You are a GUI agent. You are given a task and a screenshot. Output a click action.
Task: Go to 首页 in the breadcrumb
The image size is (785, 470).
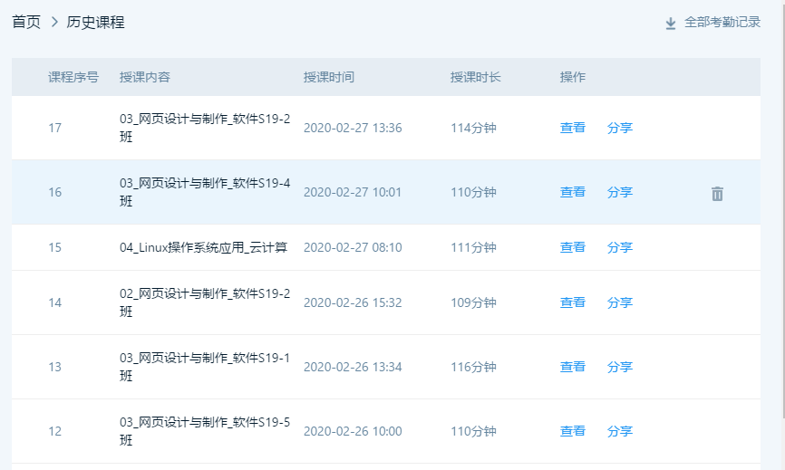[26, 23]
